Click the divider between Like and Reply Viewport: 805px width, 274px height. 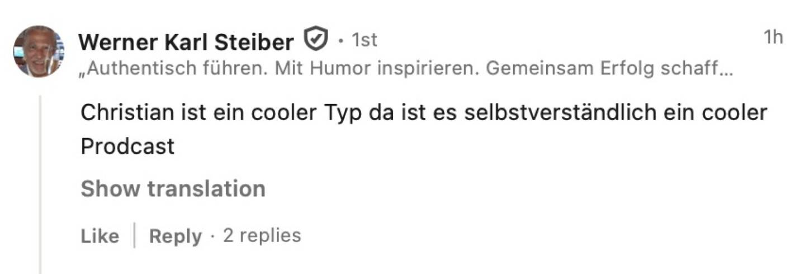(134, 235)
